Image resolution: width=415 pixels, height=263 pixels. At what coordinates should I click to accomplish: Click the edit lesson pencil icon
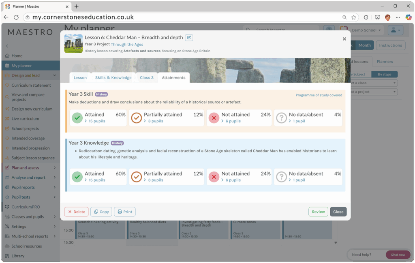(189, 38)
